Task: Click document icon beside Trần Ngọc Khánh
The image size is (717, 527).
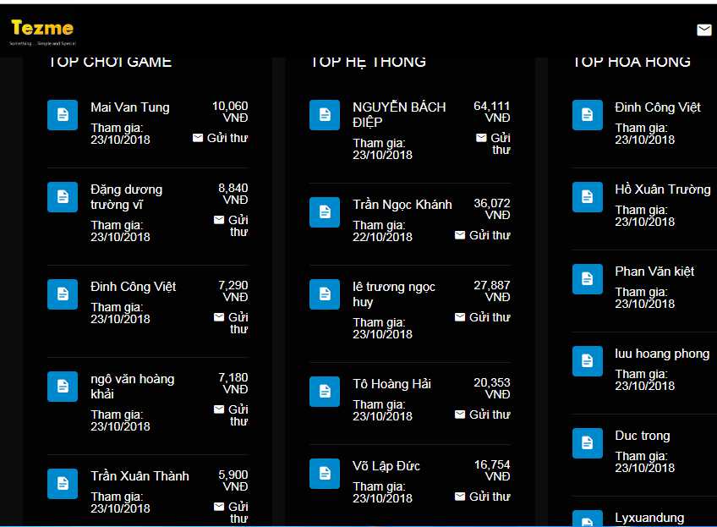Action: coord(325,212)
